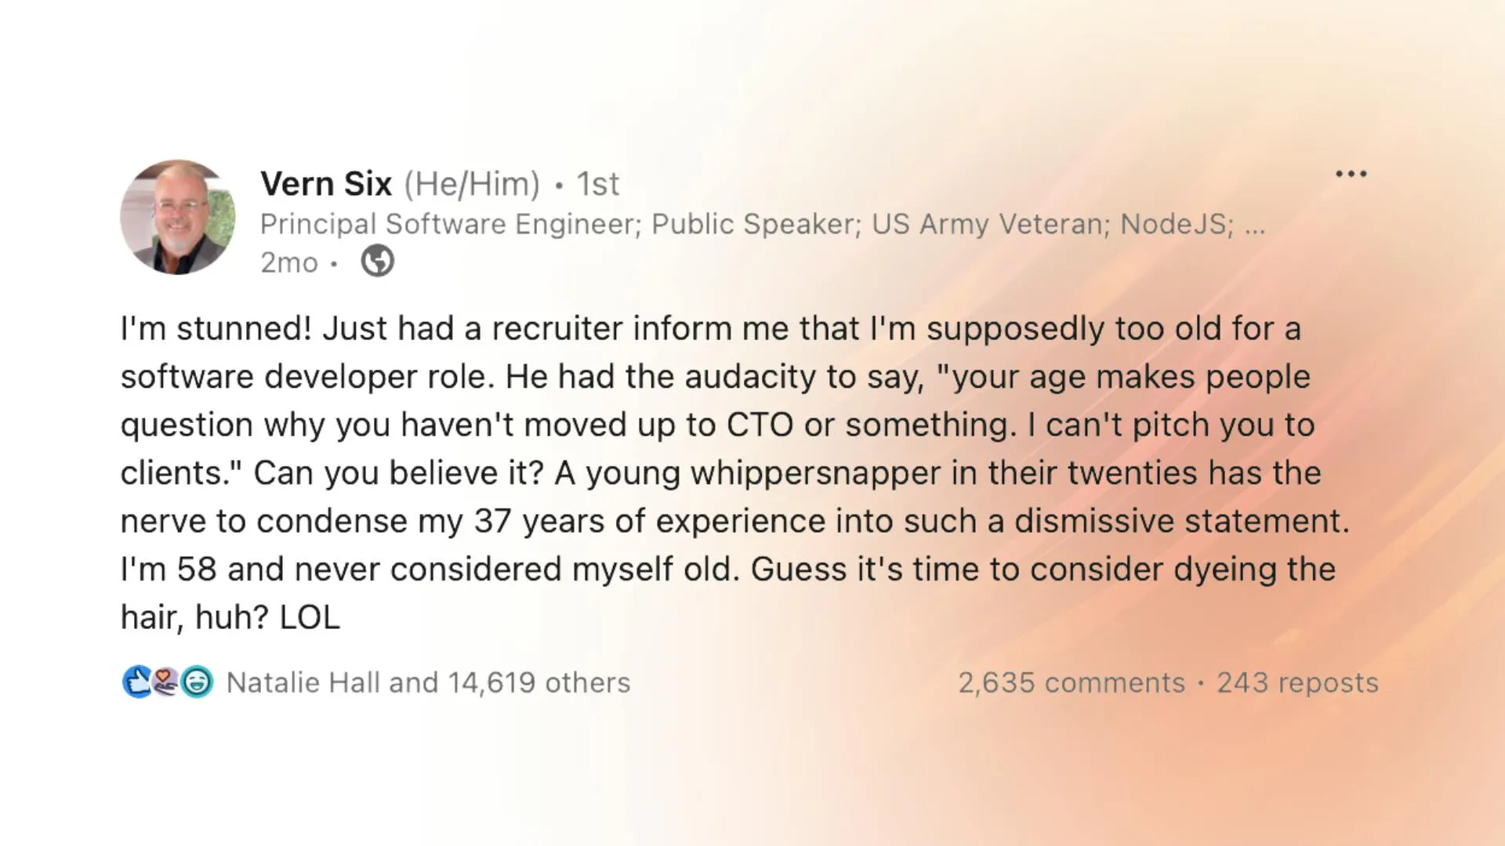
Task: View the 243 reposts
Action: pyautogui.click(x=1296, y=683)
